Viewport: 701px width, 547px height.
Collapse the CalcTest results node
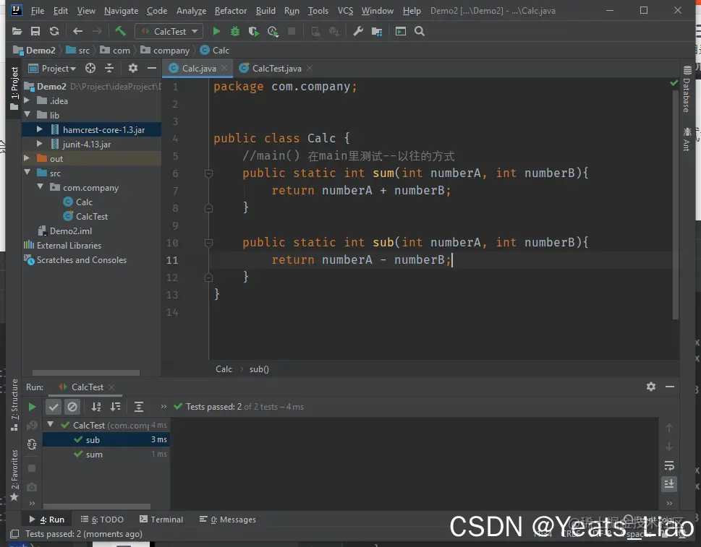(x=51, y=425)
